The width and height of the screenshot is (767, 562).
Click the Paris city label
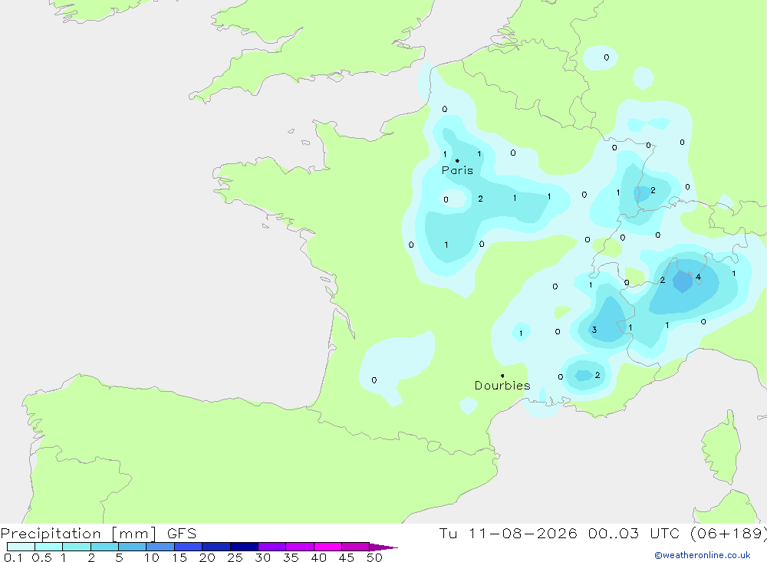point(457,170)
